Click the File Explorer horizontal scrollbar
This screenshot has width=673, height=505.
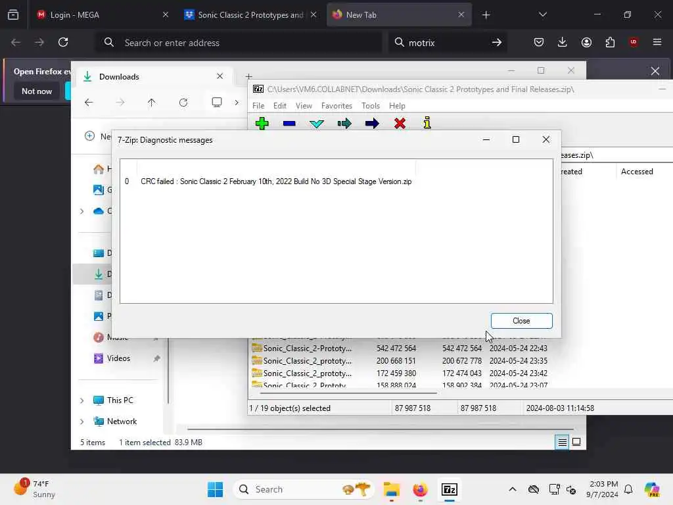tap(381, 429)
